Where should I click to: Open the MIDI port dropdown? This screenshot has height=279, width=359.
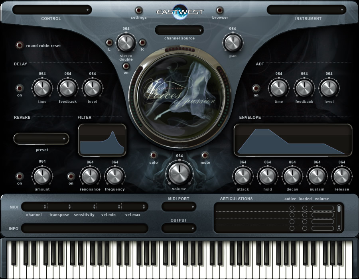click(178, 206)
